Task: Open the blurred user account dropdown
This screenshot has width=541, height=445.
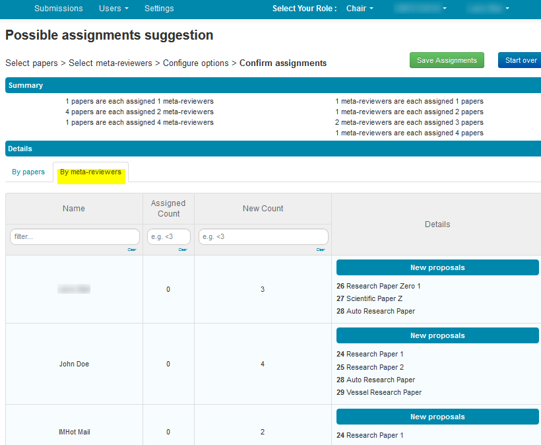Action: (489, 9)
